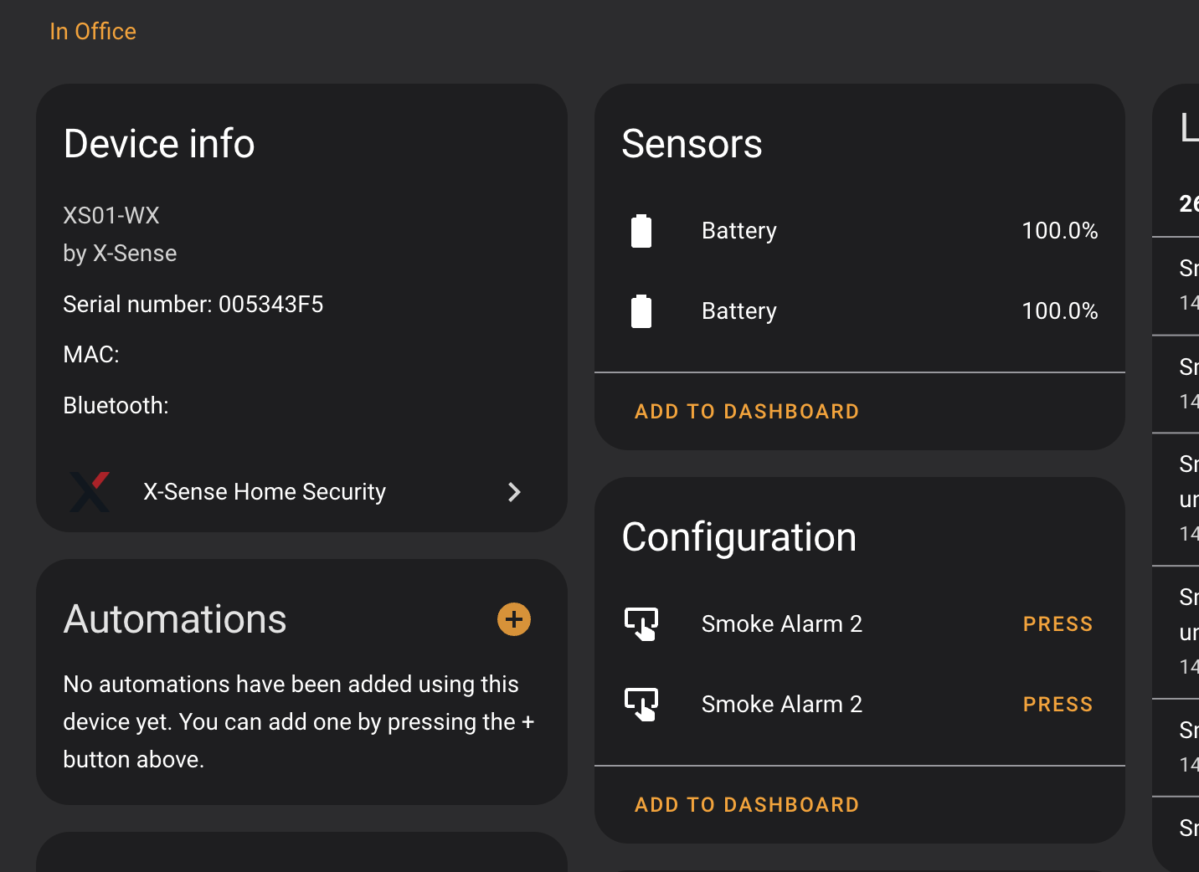Click the upper Smoke Alarm 2 button icon
The image size is (1199, 872).
(641, 624)
